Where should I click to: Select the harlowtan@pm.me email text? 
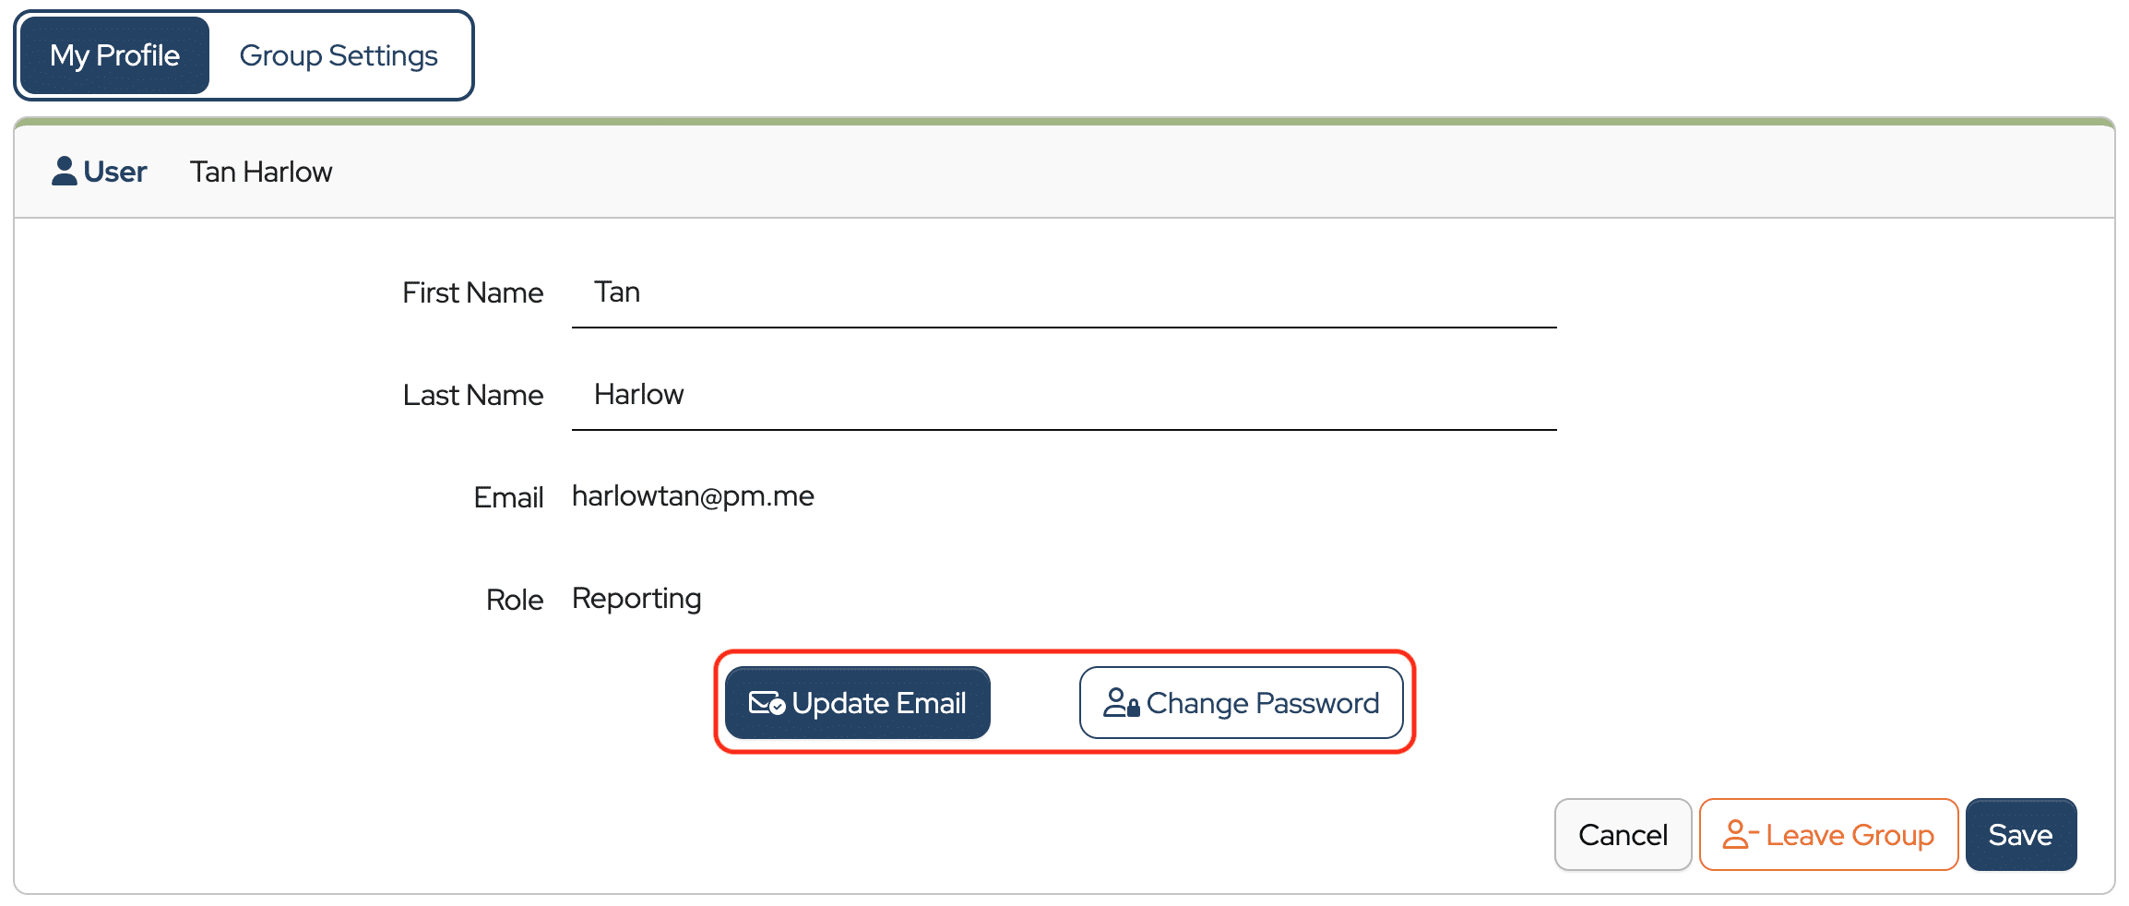[x=693, y=496]
